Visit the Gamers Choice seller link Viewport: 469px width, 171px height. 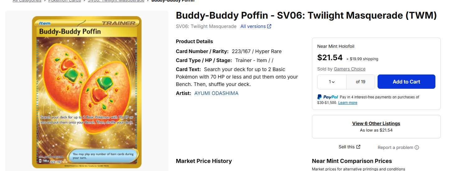pyautogui.click(x=350, y=69)
